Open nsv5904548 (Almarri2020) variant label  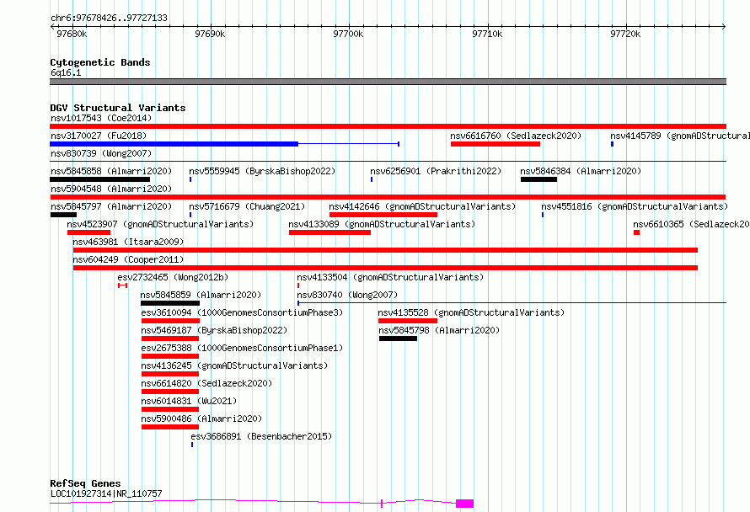111,189
